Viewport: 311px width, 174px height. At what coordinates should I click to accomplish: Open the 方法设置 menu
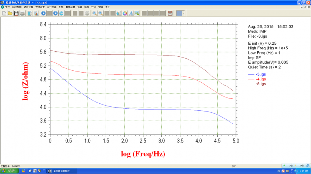(x=40, y=7)
